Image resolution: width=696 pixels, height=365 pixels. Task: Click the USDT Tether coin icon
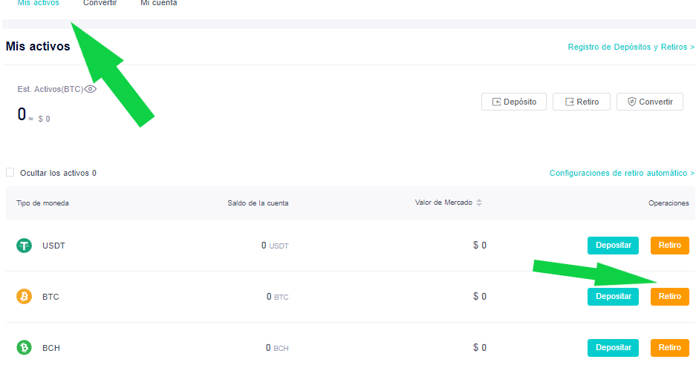point(24,246)
